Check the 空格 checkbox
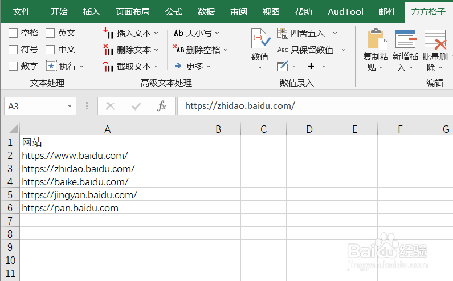 pyautogui.click(x=13, y=33)
